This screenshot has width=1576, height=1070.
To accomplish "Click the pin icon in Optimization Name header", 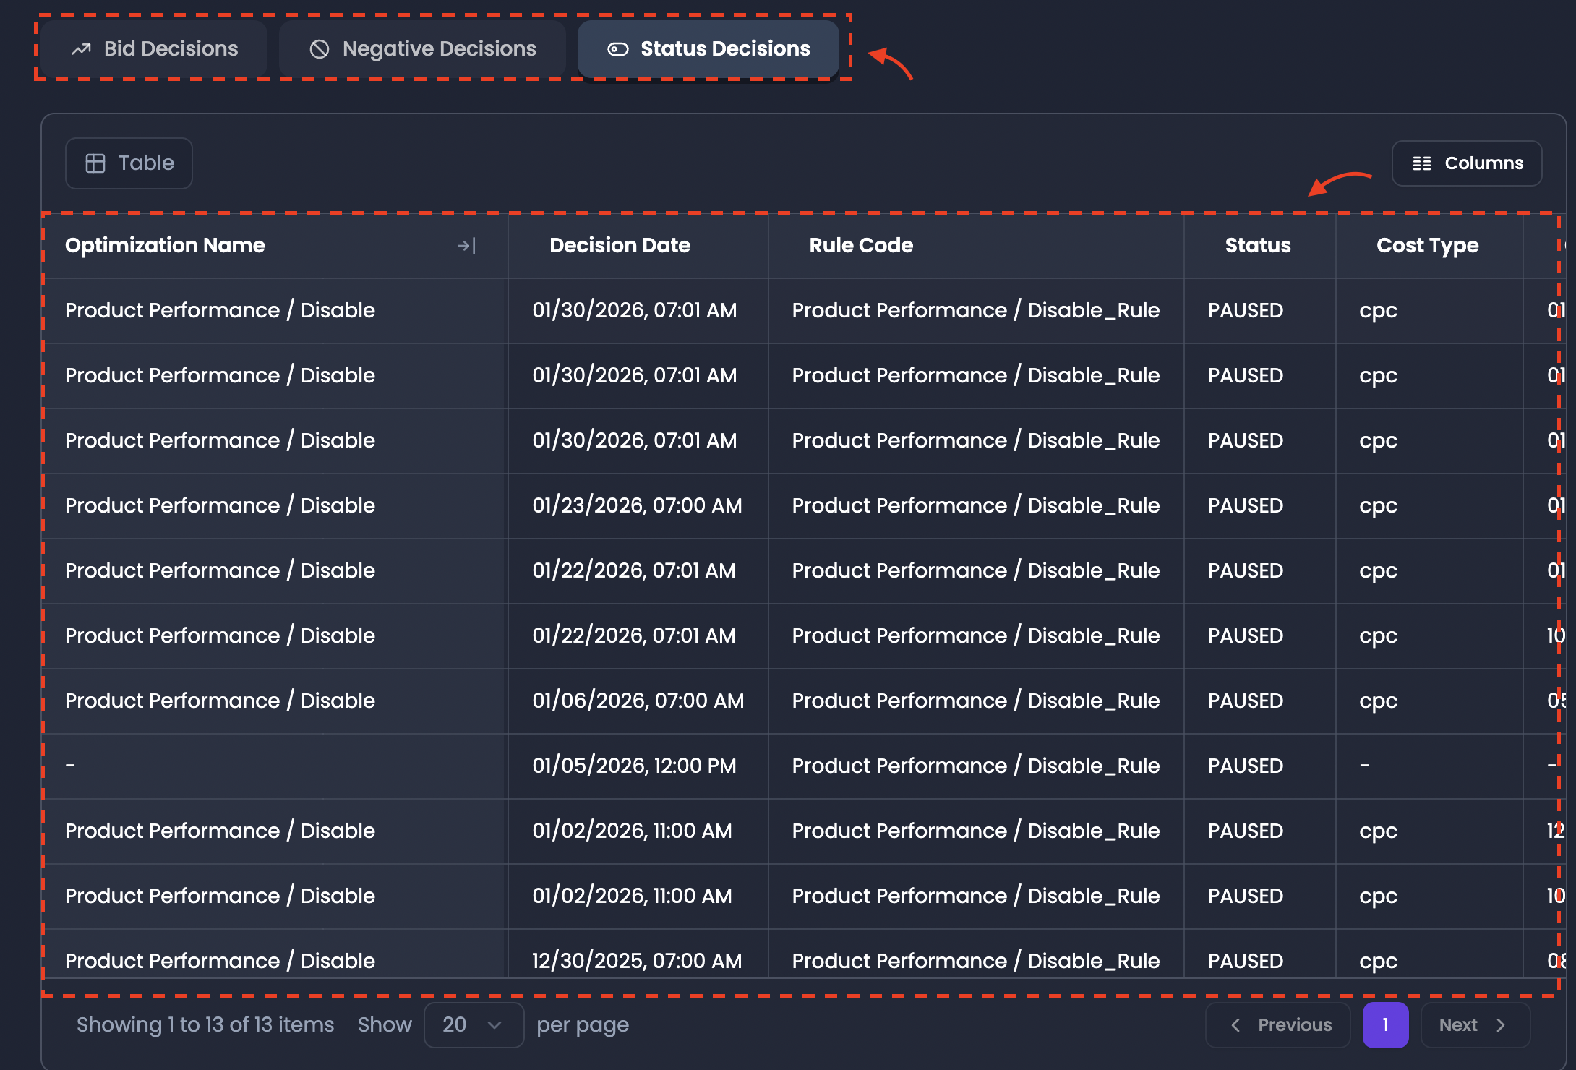I will [x=466, y=246].
